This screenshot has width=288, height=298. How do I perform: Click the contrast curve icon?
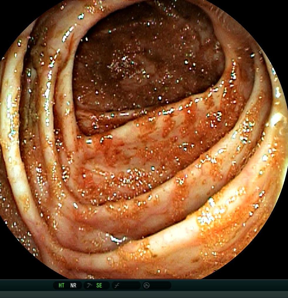pyautogui.click(x=117, y=285)
